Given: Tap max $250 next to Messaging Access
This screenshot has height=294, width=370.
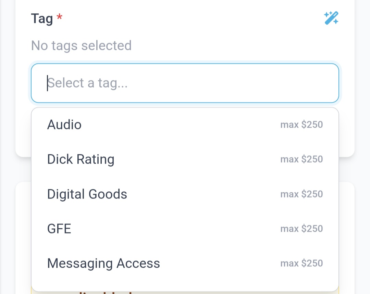Looking at the screenshot, I should [301, 263].
